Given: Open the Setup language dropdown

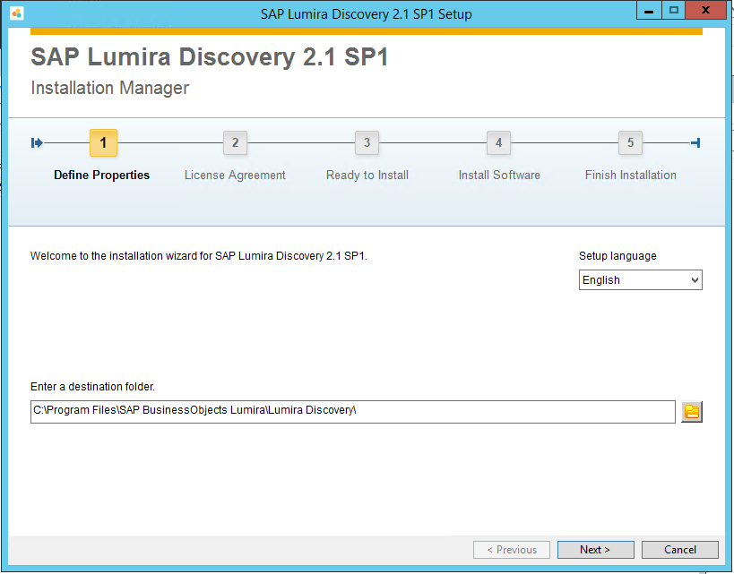Looking at the screenshot, I should coord(641,279).
